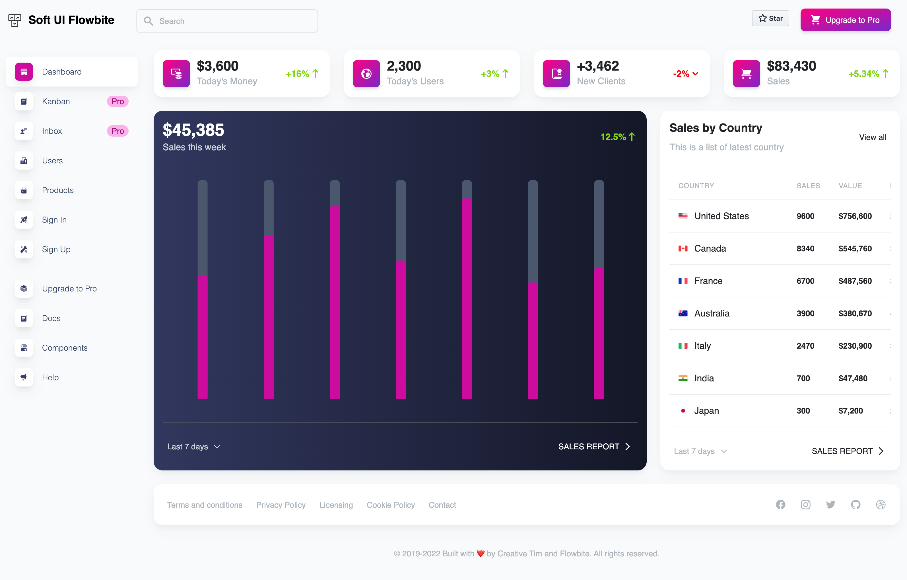Click the Soft UI Flowbite logo icon
The height and width of the screenshot is (580, 907).
pos(15,20)
